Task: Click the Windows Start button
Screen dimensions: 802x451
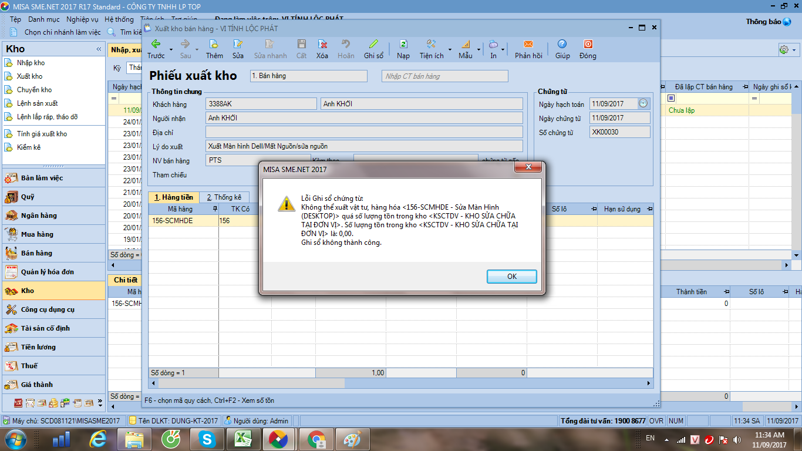Action: (16, 439)
